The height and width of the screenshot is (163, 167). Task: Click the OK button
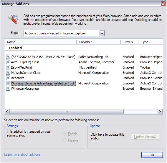coord(152,155)
